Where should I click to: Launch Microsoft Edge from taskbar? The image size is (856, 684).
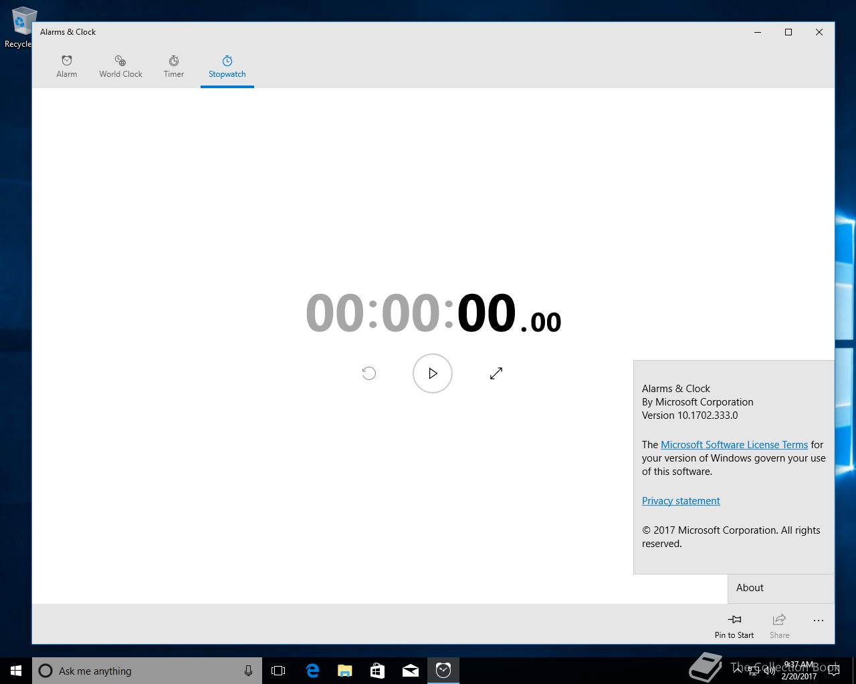312,671
